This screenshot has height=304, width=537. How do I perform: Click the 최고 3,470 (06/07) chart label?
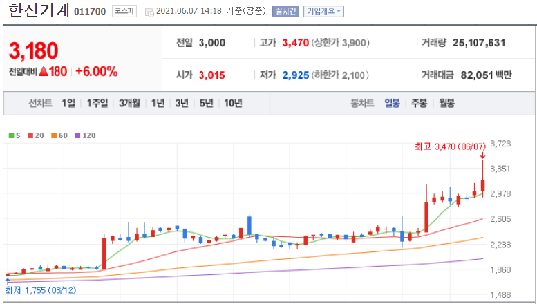point(450,147)
